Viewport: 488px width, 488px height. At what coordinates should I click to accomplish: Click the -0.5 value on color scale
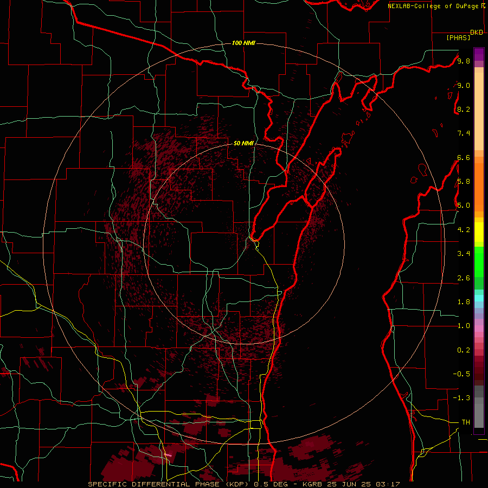coord(462,374)
